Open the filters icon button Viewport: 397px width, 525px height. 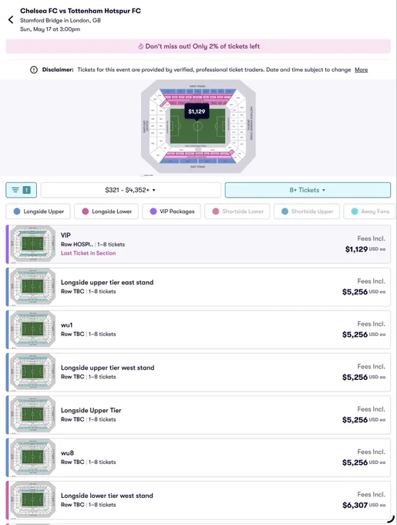[x=21, y=190]
